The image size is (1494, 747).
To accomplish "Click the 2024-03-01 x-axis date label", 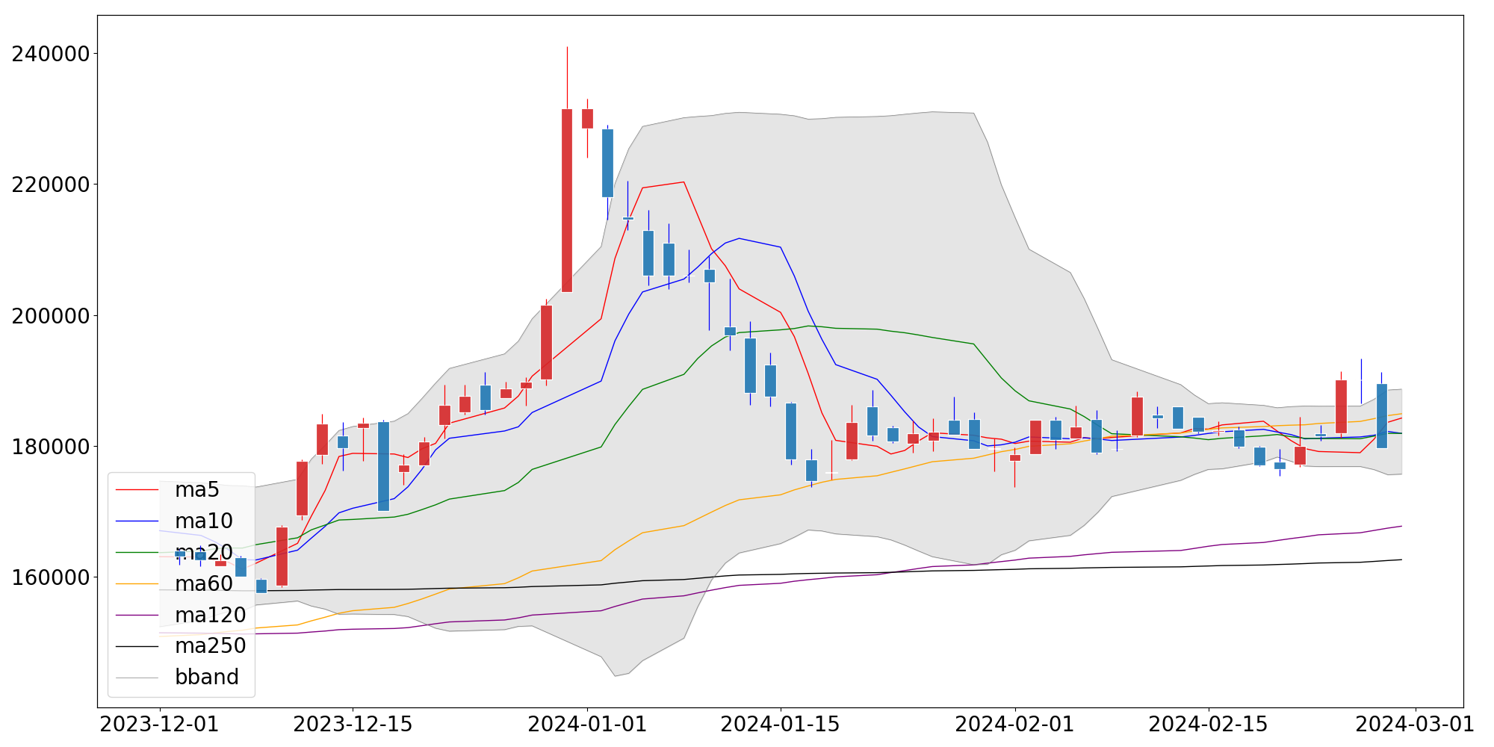I will 1415,724.
